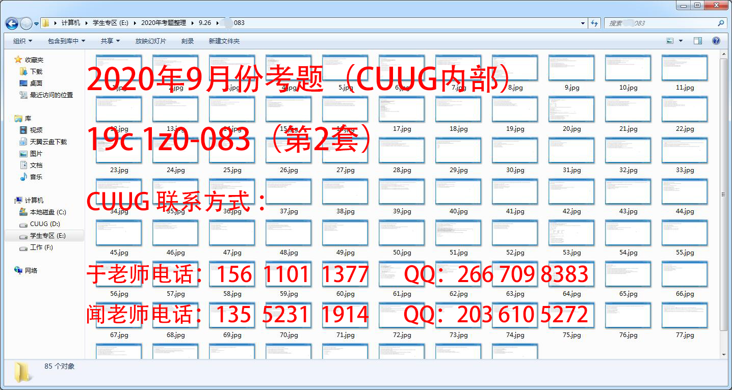Viewport: 732px width, 390px height.
Task: Click the help question mark icon
Action: 716,41
